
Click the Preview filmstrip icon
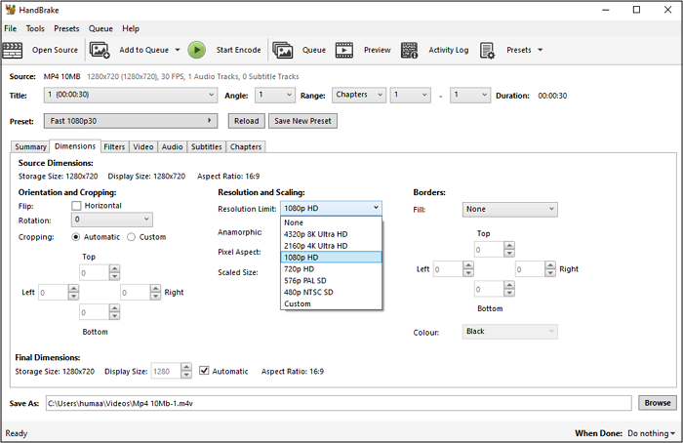(344, 50)
